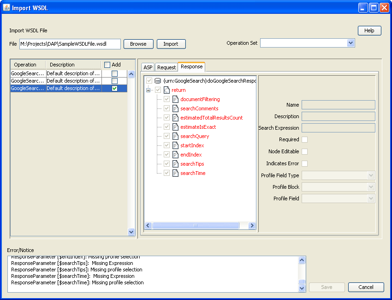The image size is (392, 300).
Task: Toggle the checkbox next to searchQuery
Action: [167, 136]
